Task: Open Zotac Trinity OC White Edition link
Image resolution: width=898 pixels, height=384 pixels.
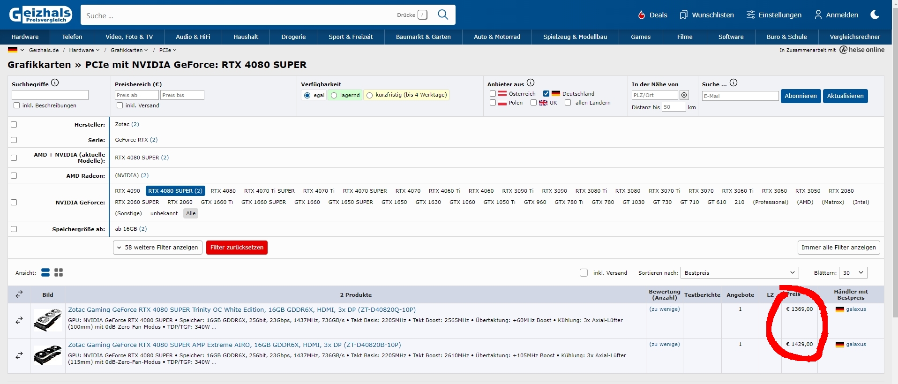Action: pos(242,310)
